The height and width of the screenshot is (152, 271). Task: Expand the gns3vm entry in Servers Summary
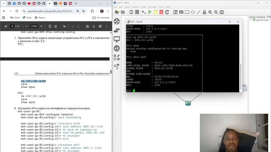[250, 20]
